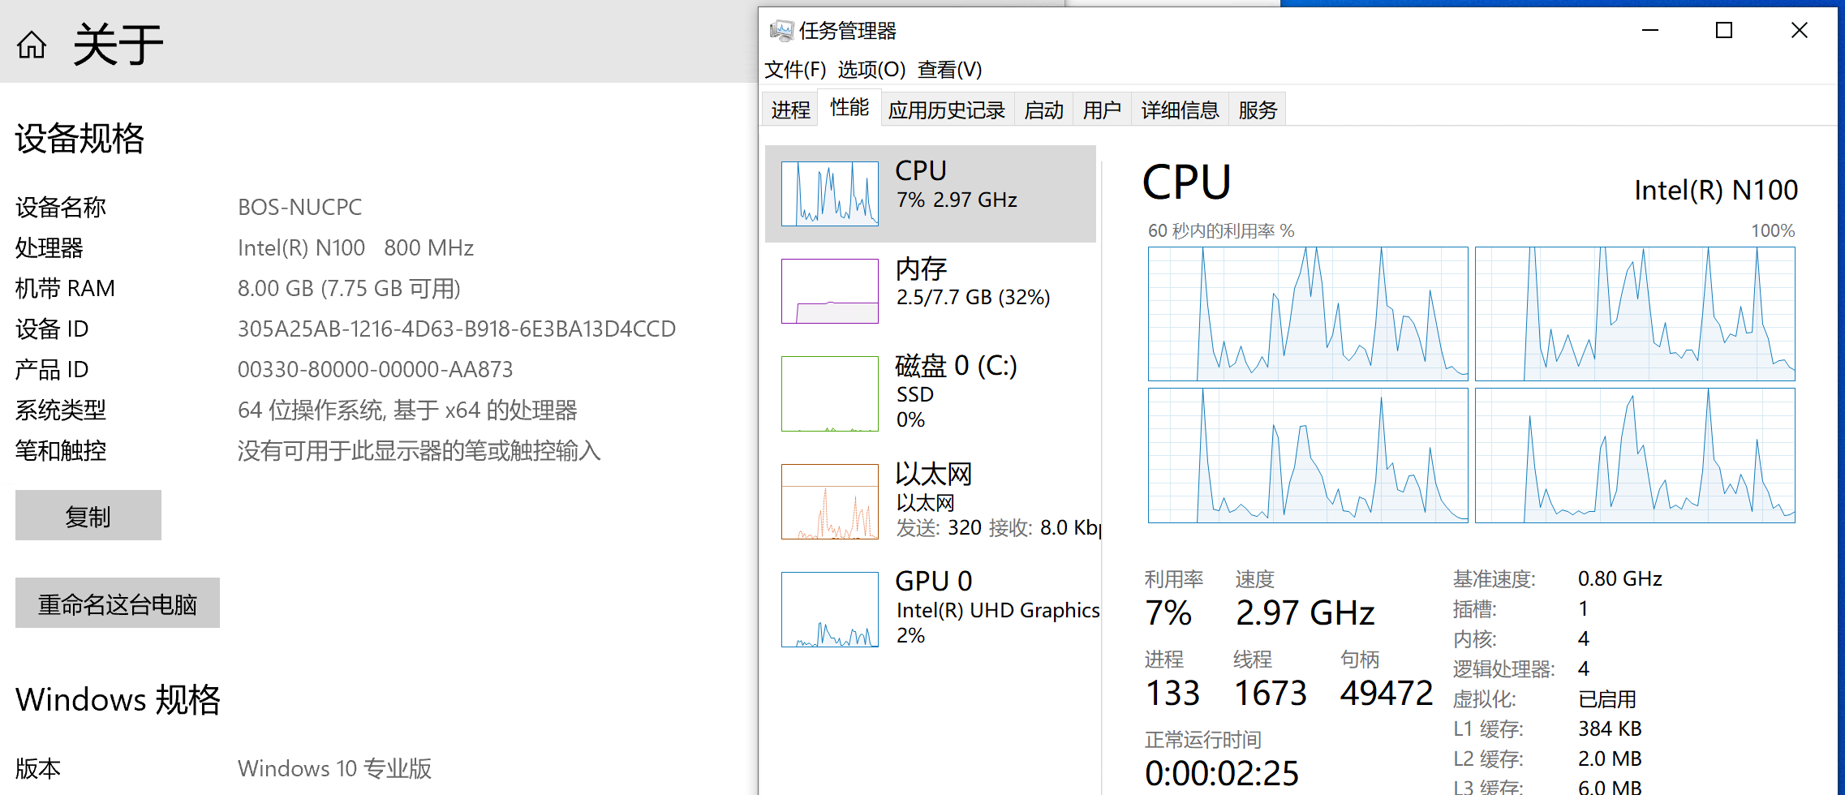Click the 已启用 virtualization value
This screenshot has width=1845, height=795.
pyautogui.click(x=1607, y=698)
